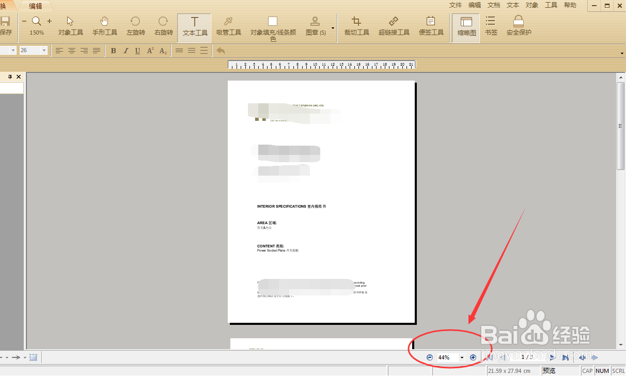
Task: Apply superscript formatting
Action: 150,51
